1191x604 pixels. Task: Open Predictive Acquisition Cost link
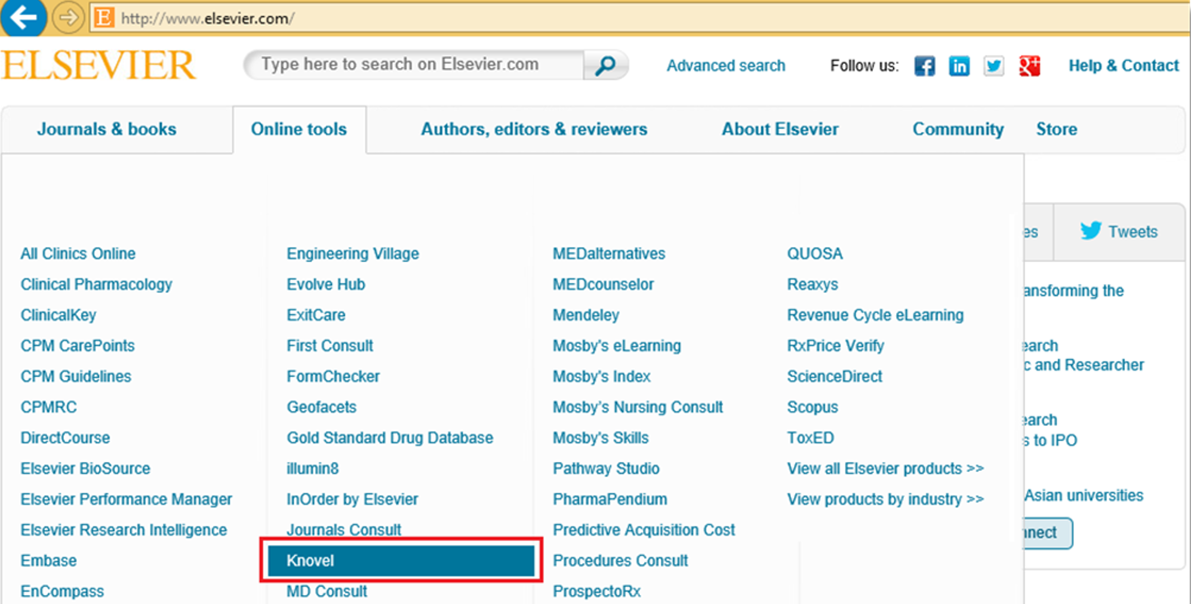(x=644, y=530)
